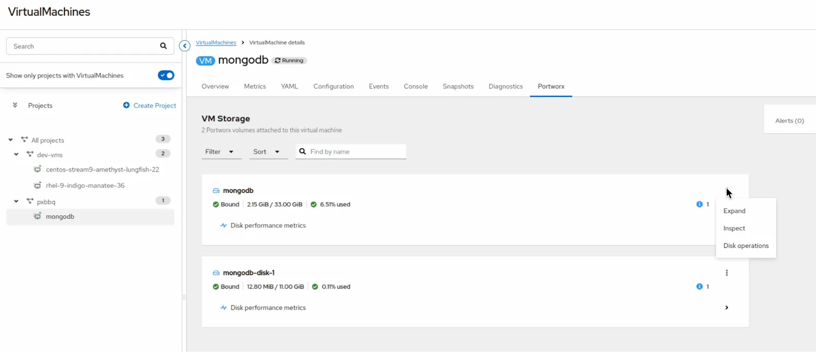Click the green Bound check icon for mongodb
The image size is (816, 352).
tap(216, 205)
